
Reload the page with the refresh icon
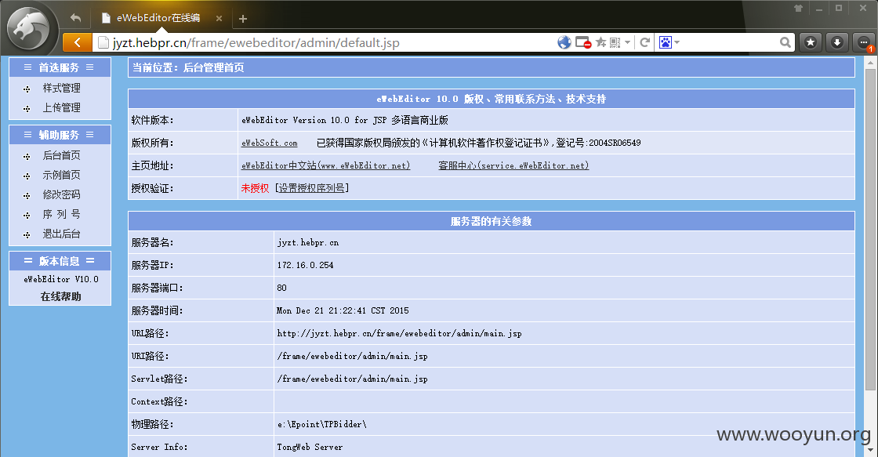645,42
